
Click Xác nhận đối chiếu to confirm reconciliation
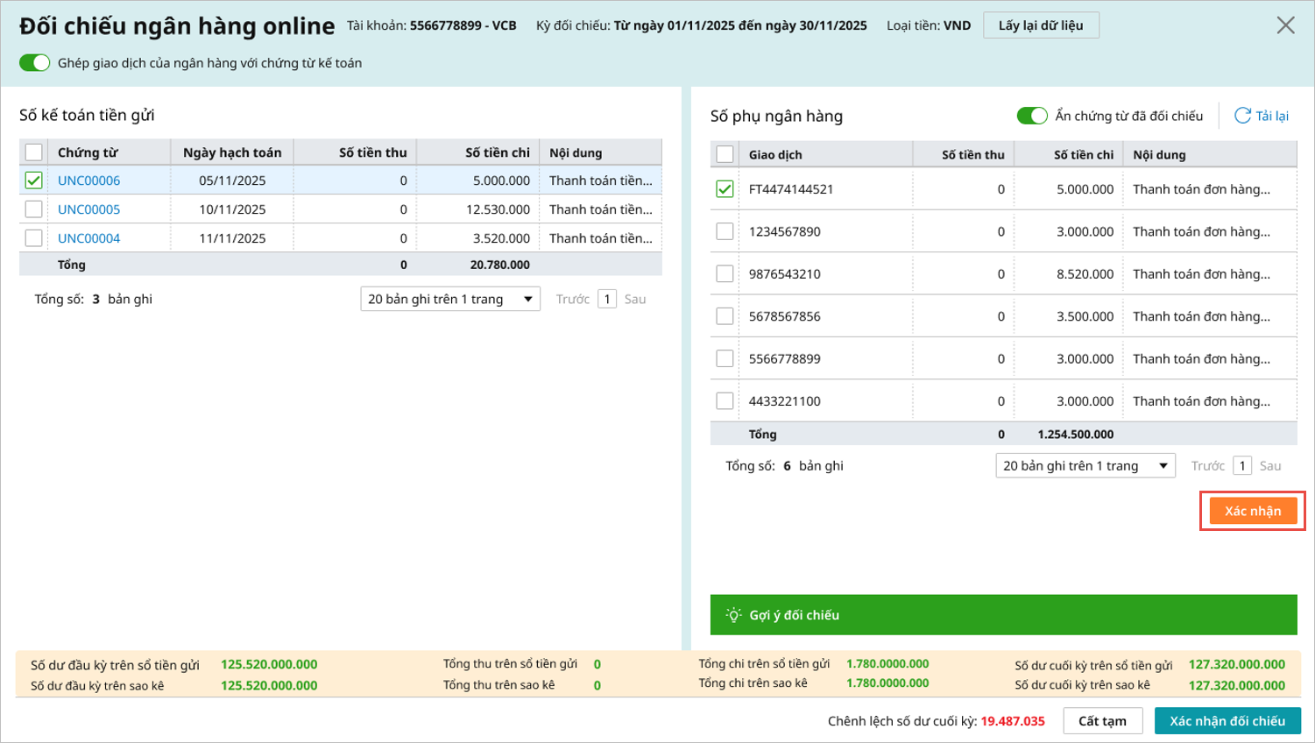1227,721
